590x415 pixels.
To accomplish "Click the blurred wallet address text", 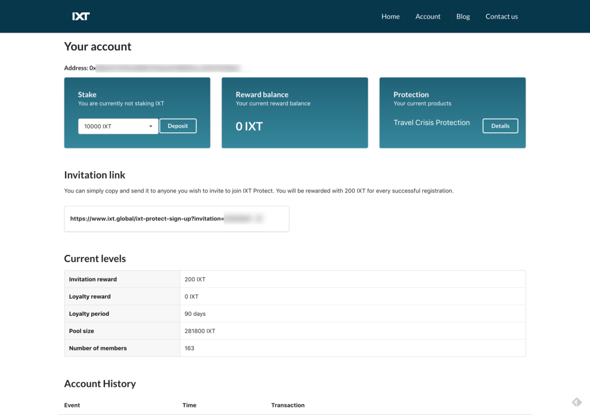I will coord(168,68).
